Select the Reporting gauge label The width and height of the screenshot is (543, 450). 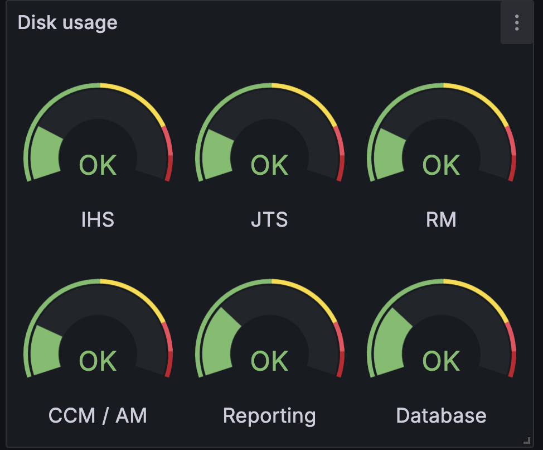269,416
